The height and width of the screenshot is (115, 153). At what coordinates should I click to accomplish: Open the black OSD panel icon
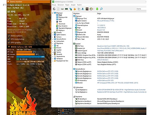87,9
